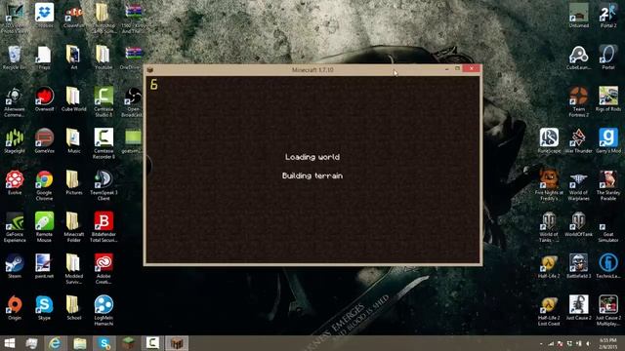Open the Battlefield 3 shortcut
Image resolution: width=625 pixels, height=351 pixels.
(578, 266)
